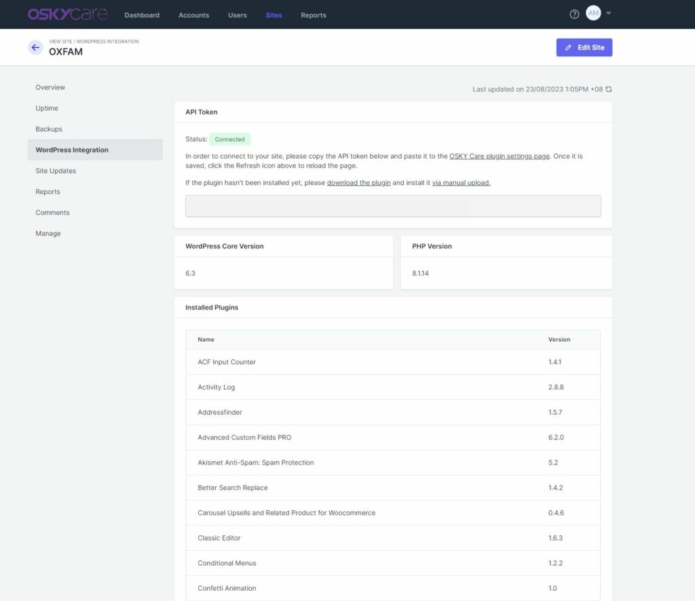Click WordPress core version value 6.3
This screenshot has width=695, height=601.
pos(190,273)
